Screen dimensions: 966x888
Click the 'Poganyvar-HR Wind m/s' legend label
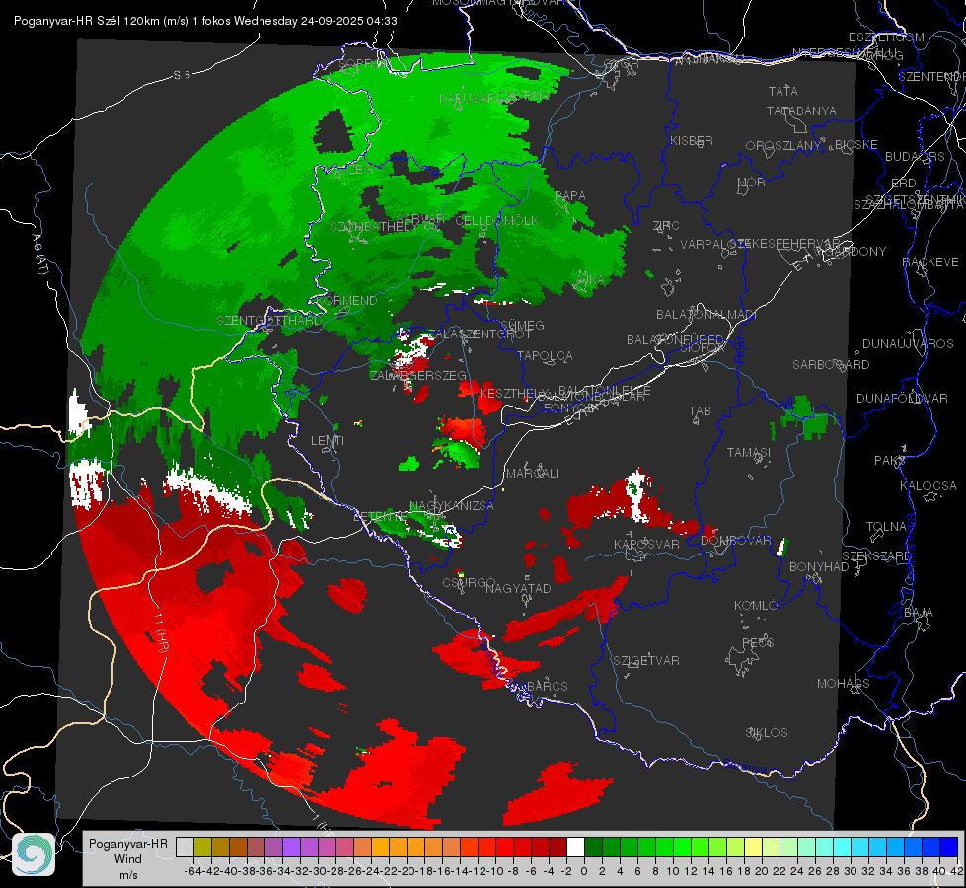pos(128,859)
